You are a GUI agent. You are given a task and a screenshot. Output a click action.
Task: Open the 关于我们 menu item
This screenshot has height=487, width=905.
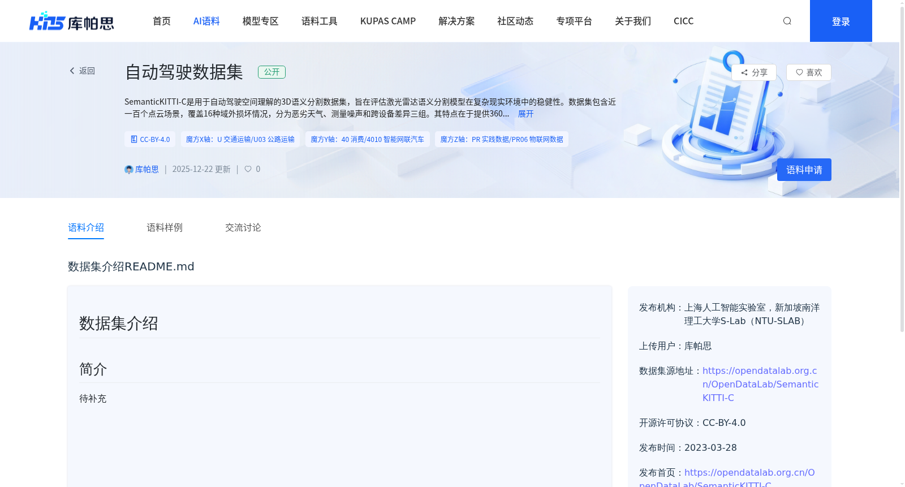(633, 21)
